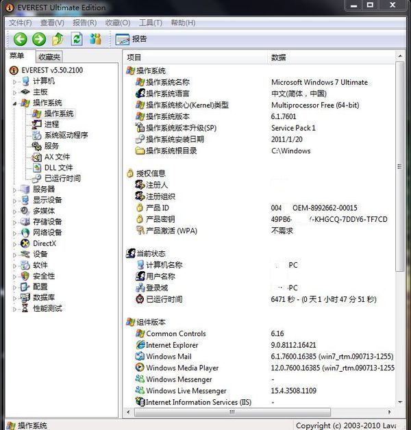Select the 操作系统版本 row
411x430 pixels.
[x=259, y=116]
